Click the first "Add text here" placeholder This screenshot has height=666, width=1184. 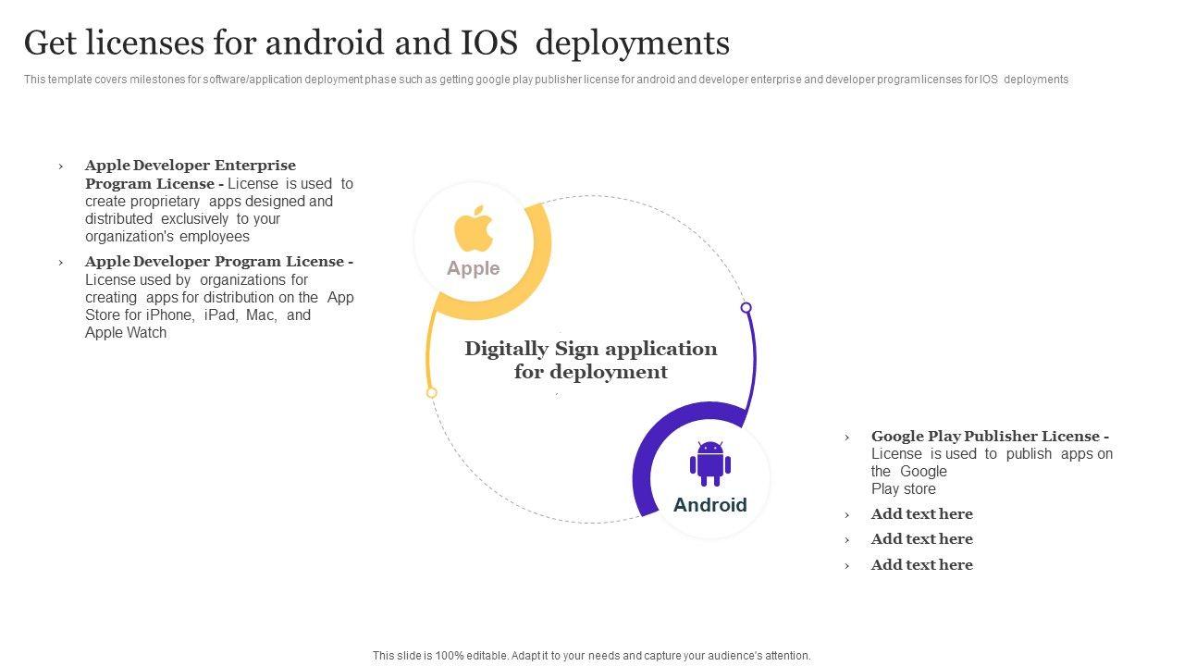[x=921, y=514]
